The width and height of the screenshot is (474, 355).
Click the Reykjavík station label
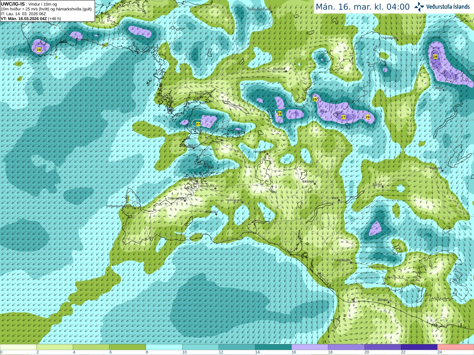(x=189, y=179)
